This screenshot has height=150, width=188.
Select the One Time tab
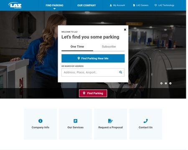coord(77,47)
